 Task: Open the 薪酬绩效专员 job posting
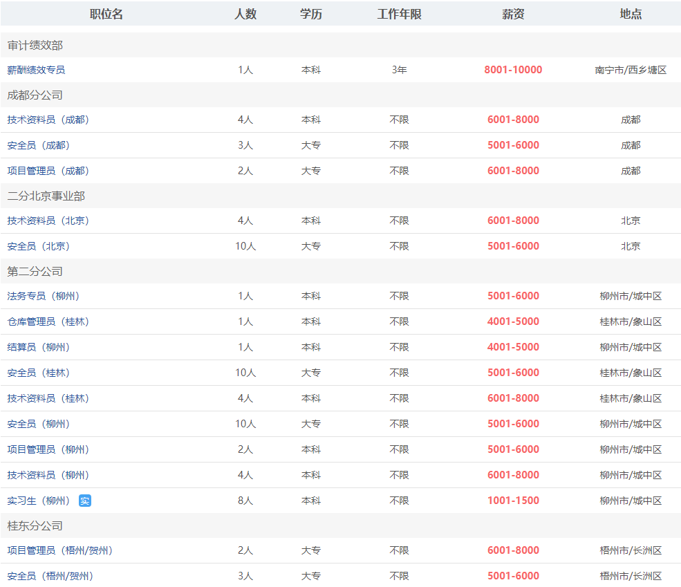pyautogui.click(x=36, y=70)
